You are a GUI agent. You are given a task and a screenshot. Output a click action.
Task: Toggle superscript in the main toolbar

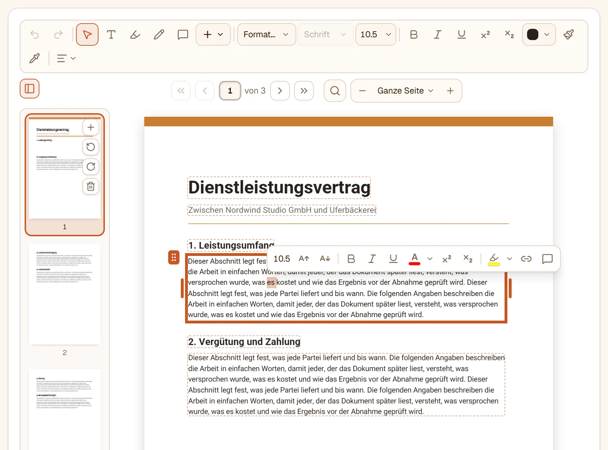pyautogui.click(x=486, y=34)
